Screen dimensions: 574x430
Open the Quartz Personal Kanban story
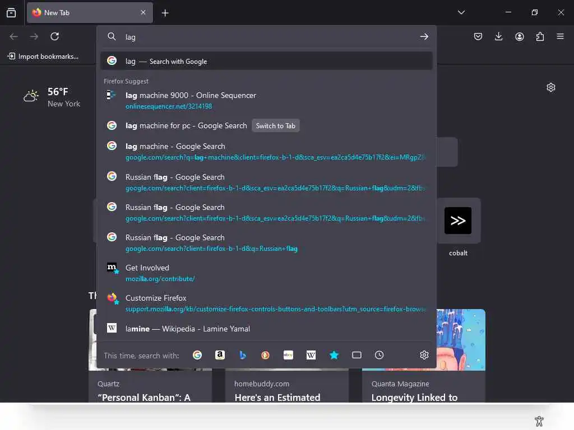tap(150, 386)
